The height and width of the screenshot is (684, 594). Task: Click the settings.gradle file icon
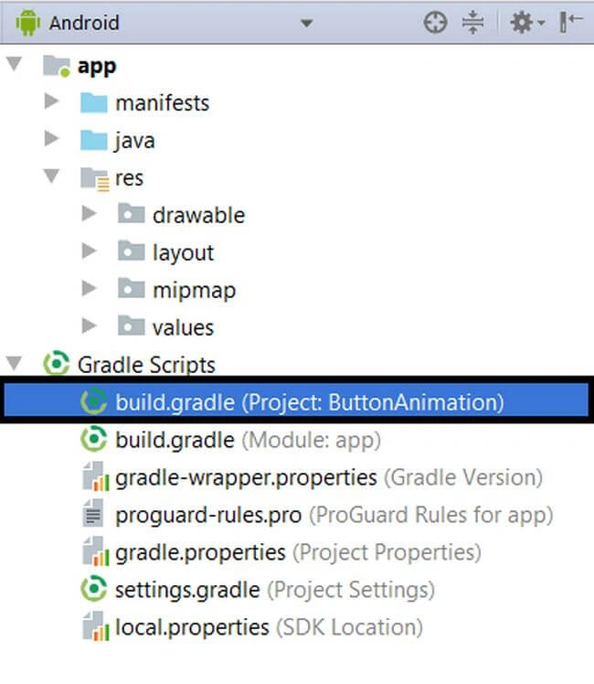click(x=94, y=589)
